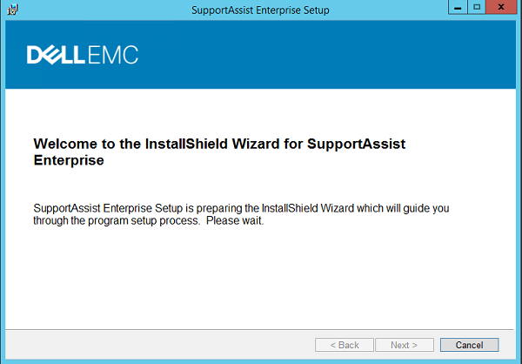Viewport: 522px width, 364px height.
Task: Click the word Wizard in bold heading
Action: pyautogui.click(x=256, y=144)
